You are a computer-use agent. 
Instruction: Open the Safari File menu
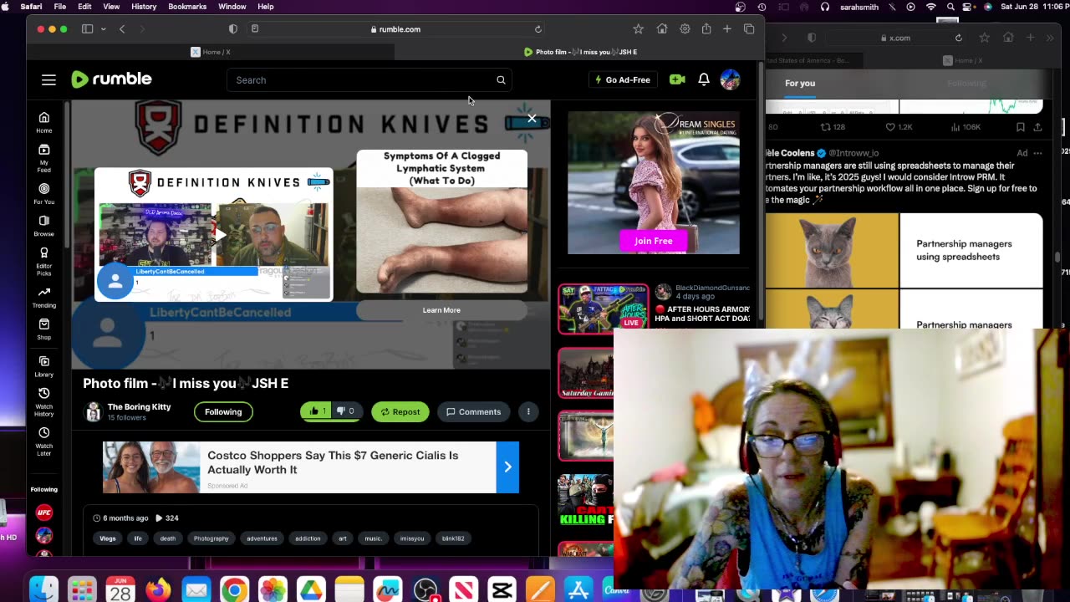point(60,7)
